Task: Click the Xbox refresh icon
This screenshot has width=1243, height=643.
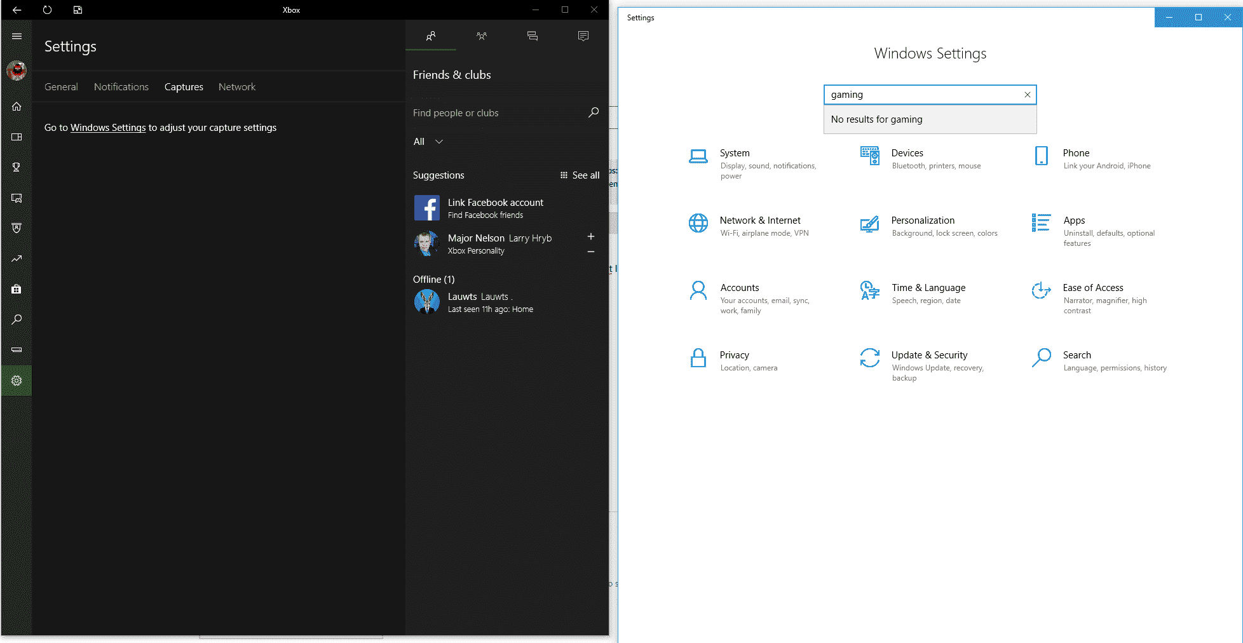Action: (x=47, y=10)
